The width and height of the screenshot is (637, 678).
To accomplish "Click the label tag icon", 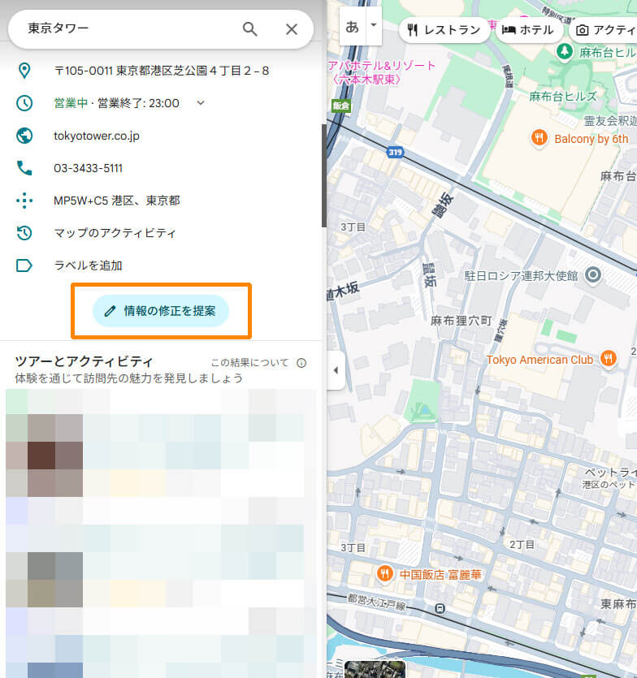I will 24,266.
